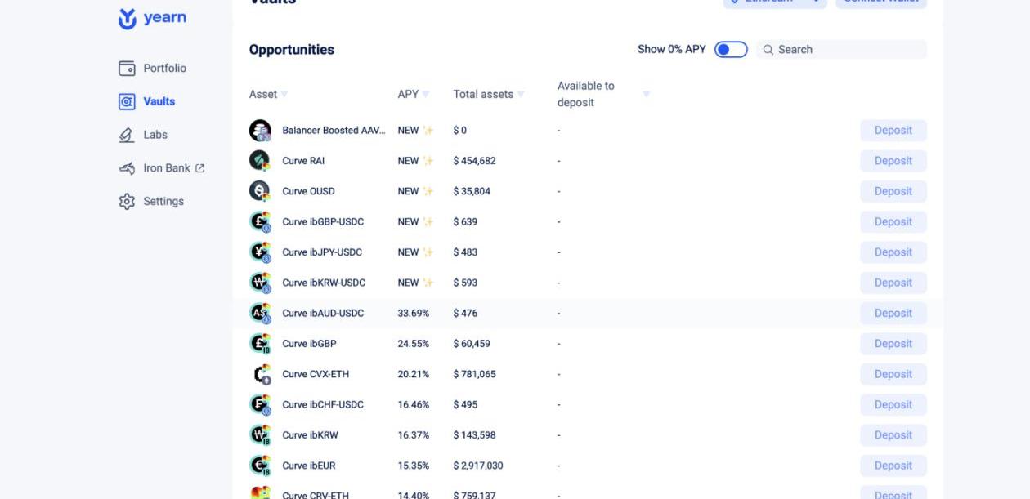This screenshot has height=499, width=1030.
Task: Click the $ 2,917,030 total assets value
Action: pos(478,466)
